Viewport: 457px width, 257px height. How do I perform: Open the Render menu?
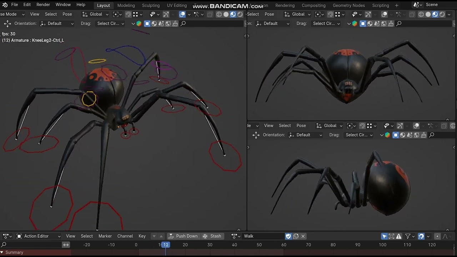[43, 5]
